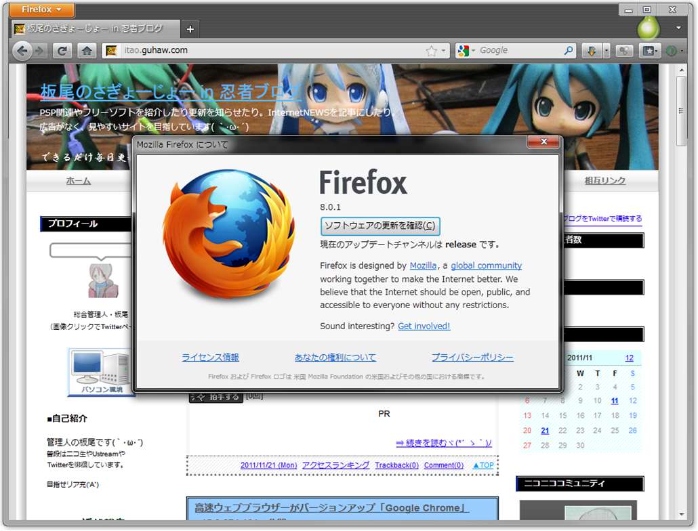Open the dropdown beside the downloads icon

(x=606, y=51)
